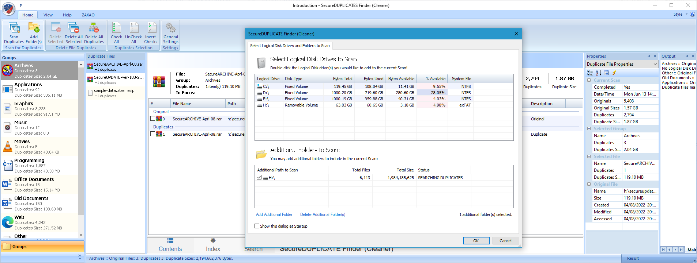Collapse the Original File properties section
Image resolution: width=697 pixels, height=263 pixels.
click(x=589, y=184)
